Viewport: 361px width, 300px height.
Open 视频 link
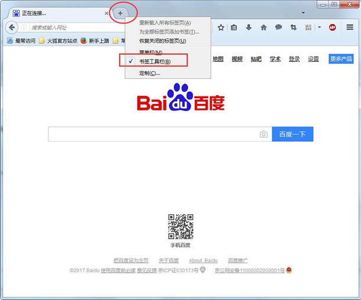[x=237, y=59]
